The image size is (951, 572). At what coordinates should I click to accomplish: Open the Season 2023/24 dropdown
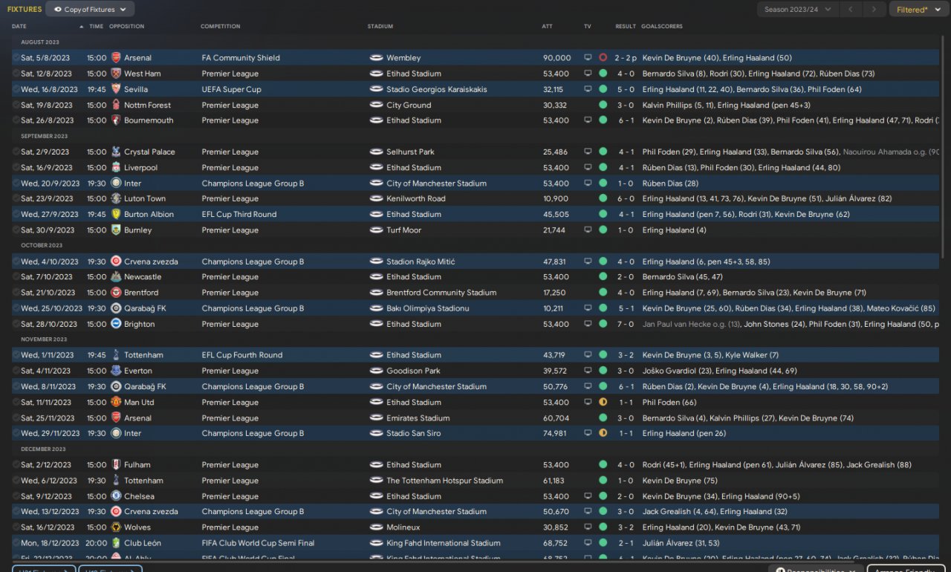pyautogui.click(x=798, y=10)
